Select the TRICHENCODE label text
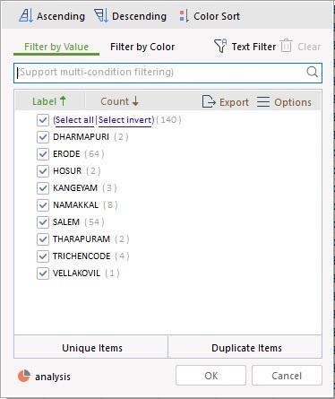The width and height of the screenshot is (335, 399). [x=82, y=256]
